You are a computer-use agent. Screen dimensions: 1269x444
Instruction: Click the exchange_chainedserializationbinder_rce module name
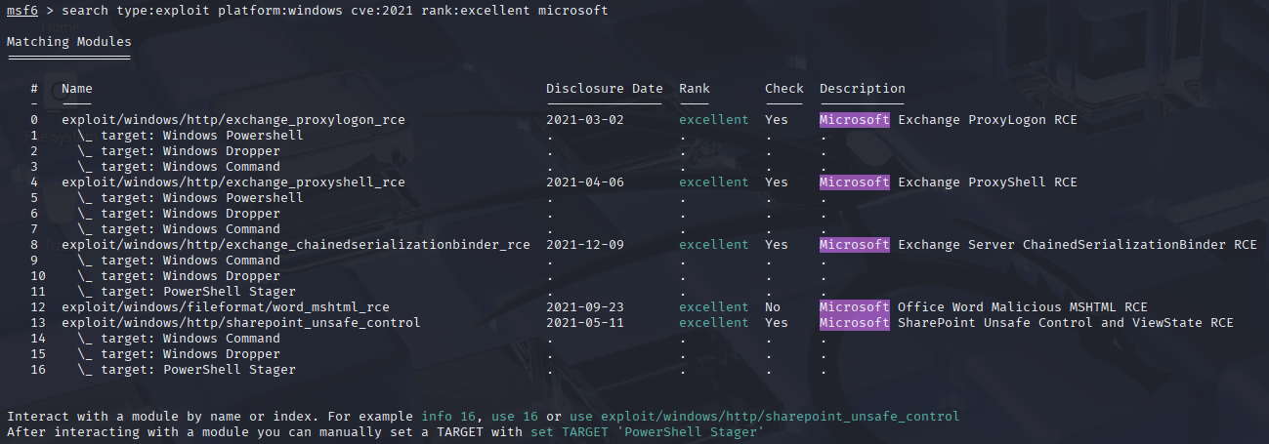tap(295, 245)
